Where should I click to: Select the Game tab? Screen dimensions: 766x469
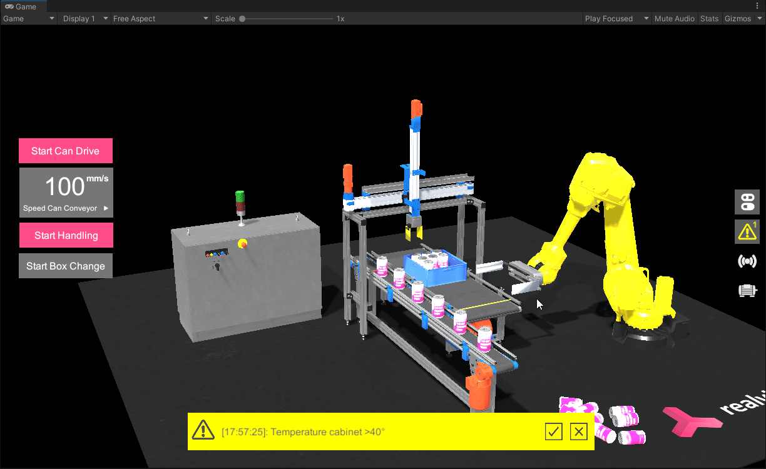pos(21,6)
